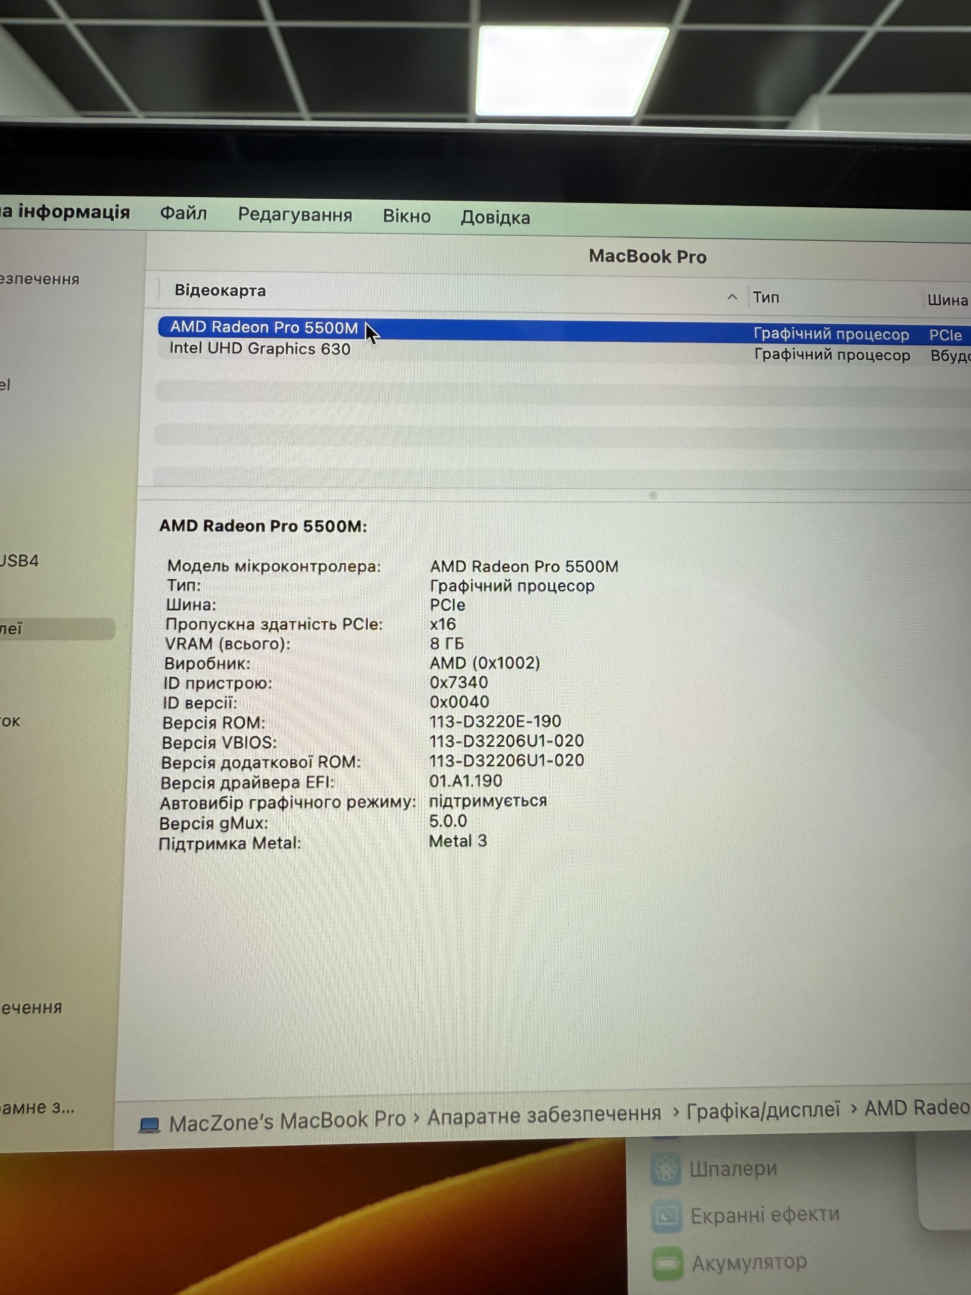The width and height of the screenshot is (971, 1295).
Task: Click Графіка/дисплеї in the path bar
Action: click(763, 1109)
